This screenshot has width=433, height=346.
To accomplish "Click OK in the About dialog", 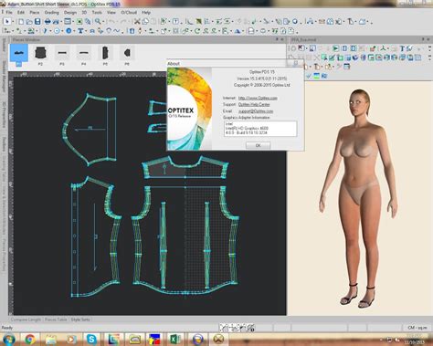I will click(x=258, y=145).
